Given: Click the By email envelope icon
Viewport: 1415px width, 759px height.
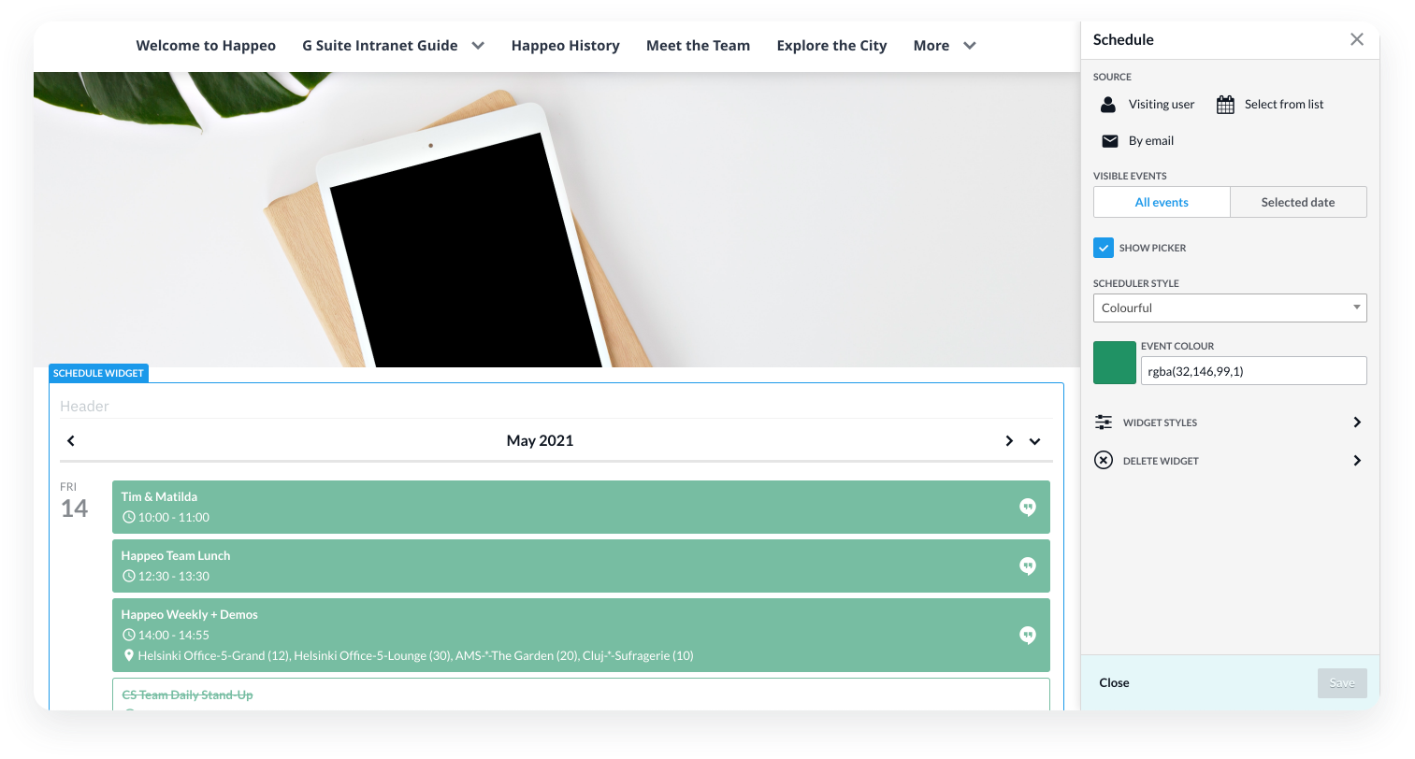Looking at the screenshot, I should [x=1110, y=141].
